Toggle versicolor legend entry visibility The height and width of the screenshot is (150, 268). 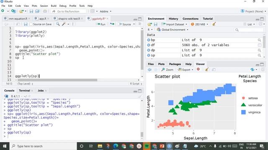tap(252, 105)
